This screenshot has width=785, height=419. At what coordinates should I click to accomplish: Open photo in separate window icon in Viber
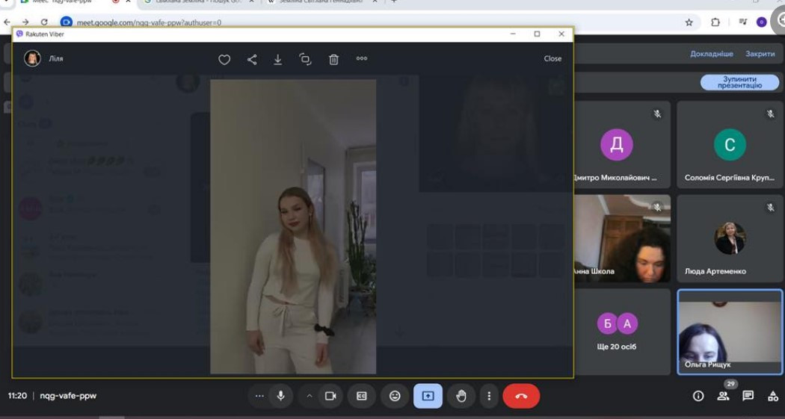pyautogui.click(x=305, y=60)
